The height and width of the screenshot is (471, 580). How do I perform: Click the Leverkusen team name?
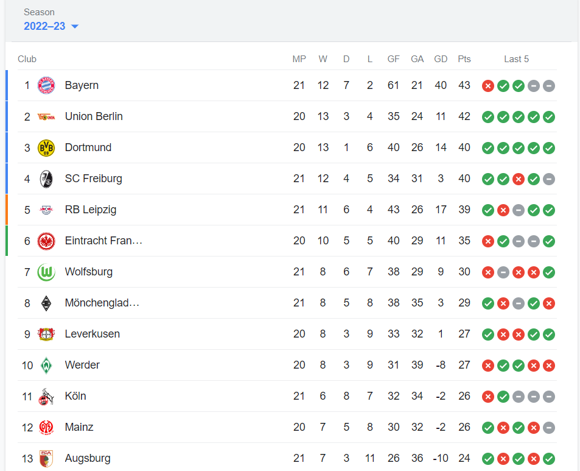[x=93, y=334]
